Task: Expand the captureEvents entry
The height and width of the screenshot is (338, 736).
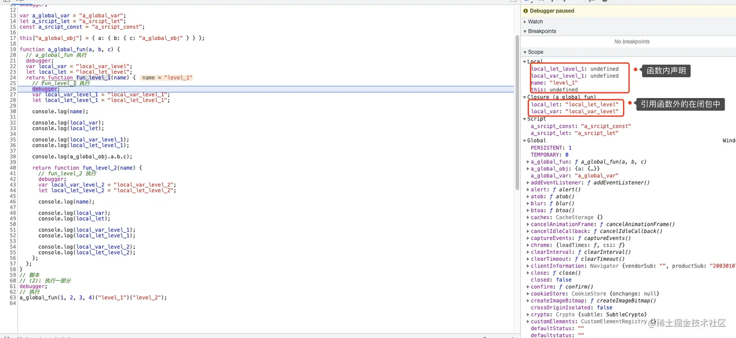Action: (x=529, y=238)
